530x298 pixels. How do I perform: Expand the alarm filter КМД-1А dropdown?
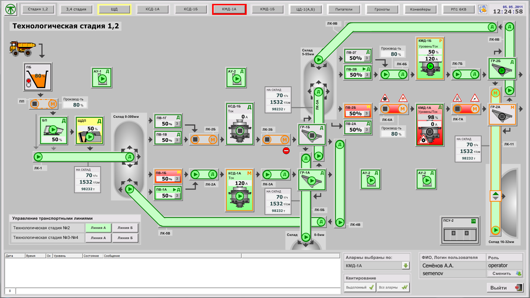(406, 266)
